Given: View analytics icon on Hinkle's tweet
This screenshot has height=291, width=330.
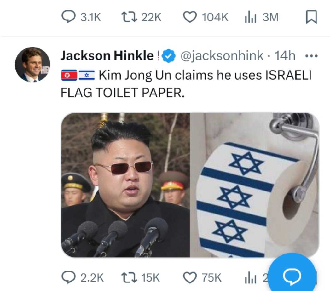Looking at the screenshot, I should click(x=251, y=278).
